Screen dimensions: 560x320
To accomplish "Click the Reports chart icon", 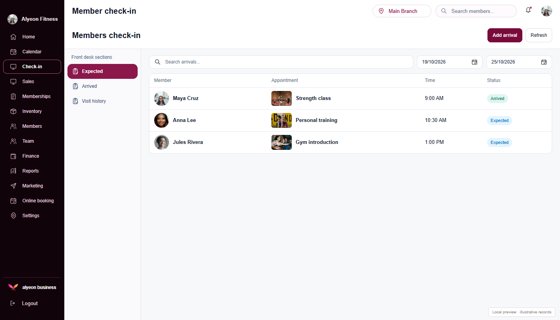I will coord(13,171).
